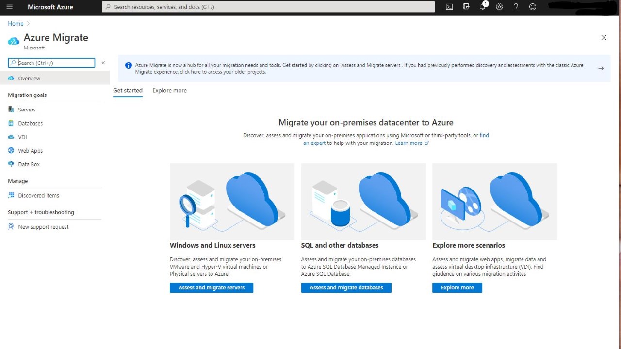Click the Windows and Linux servers illustration
This screenshot has width=621, height=349.
pos(232,202)
